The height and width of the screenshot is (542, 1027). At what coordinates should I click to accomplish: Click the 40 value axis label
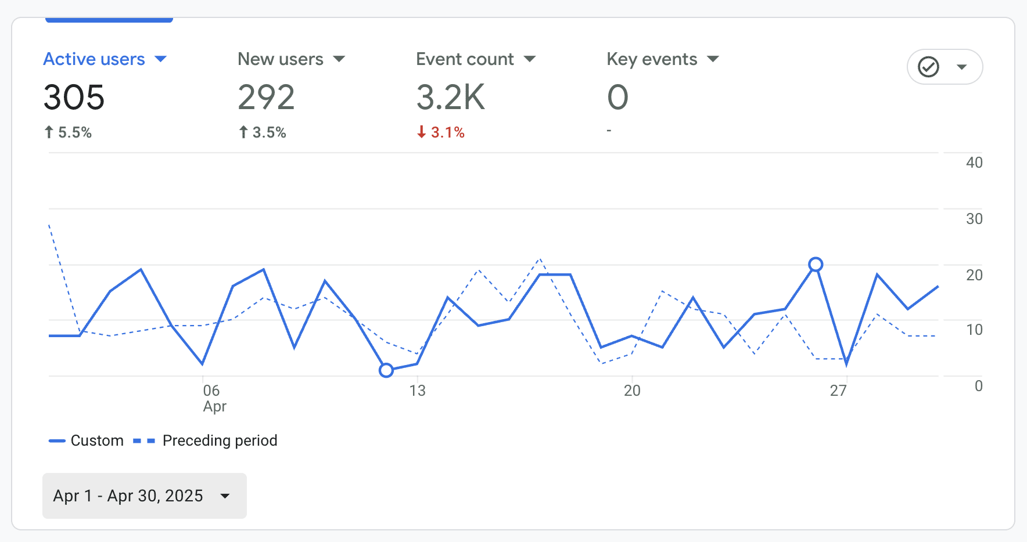[x=974, y=162]
